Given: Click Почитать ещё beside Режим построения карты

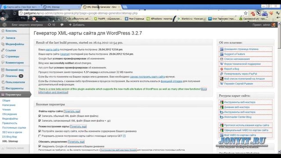Looking at the screenshot, I should click(x=78, y=126).
